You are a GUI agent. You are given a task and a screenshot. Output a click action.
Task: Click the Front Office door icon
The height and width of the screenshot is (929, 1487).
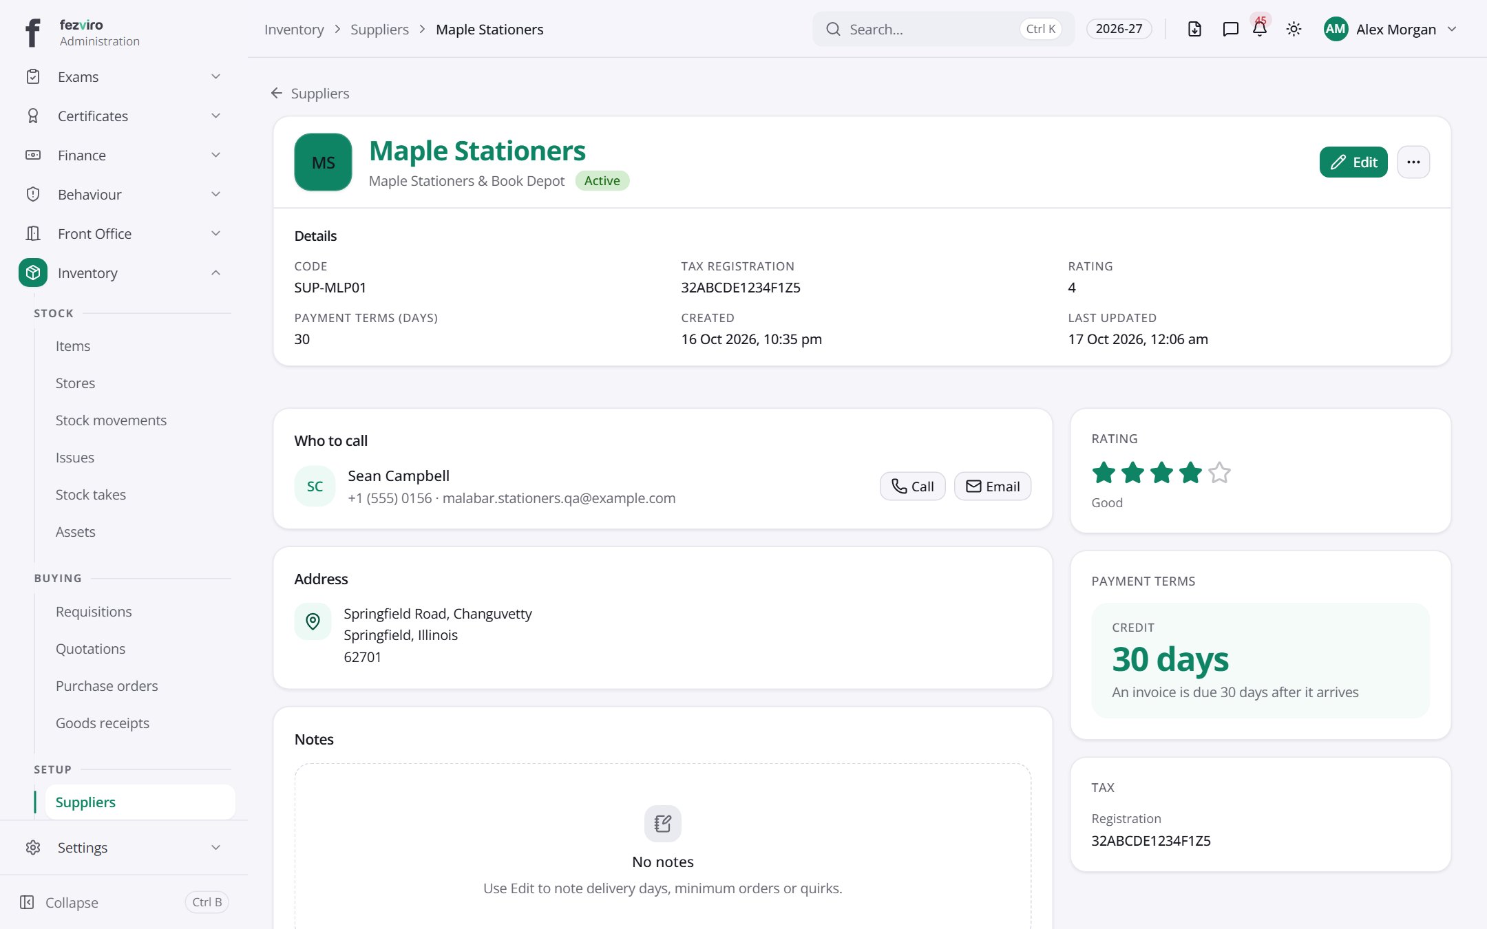[x=33, y=233]
